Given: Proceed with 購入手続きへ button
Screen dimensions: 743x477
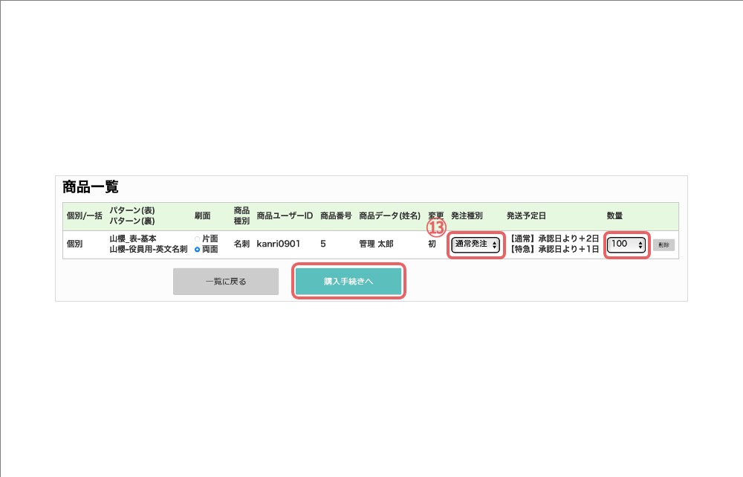Looking at the screenshot, I should 348,282.
